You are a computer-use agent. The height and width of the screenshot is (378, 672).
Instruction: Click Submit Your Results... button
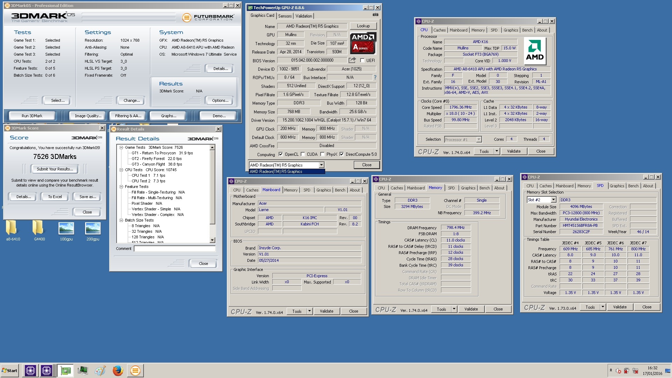click(55, 169)
